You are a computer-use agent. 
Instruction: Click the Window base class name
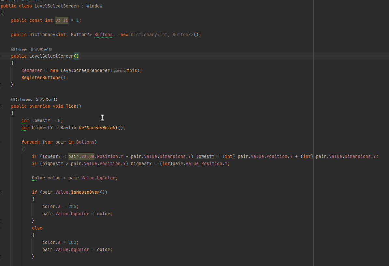tap(94, 6)
